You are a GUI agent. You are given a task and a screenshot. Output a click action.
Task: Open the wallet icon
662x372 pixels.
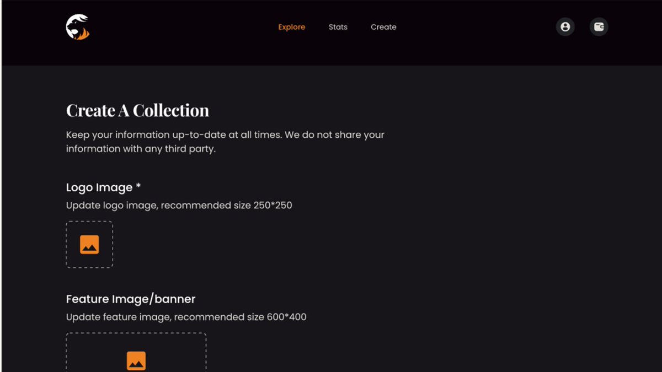(x=599, y=26)
